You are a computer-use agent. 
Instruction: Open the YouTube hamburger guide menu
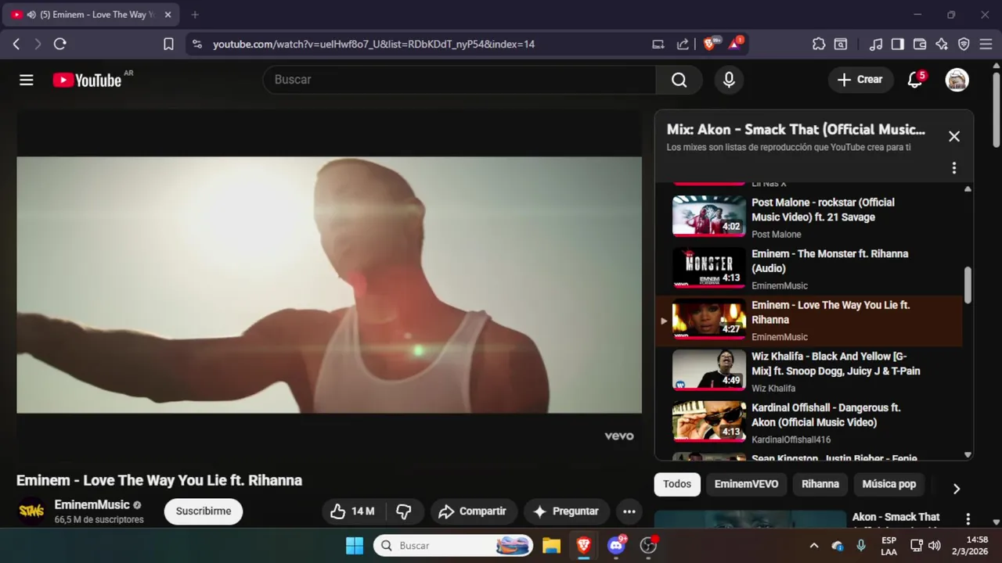(x=27, y=80)
